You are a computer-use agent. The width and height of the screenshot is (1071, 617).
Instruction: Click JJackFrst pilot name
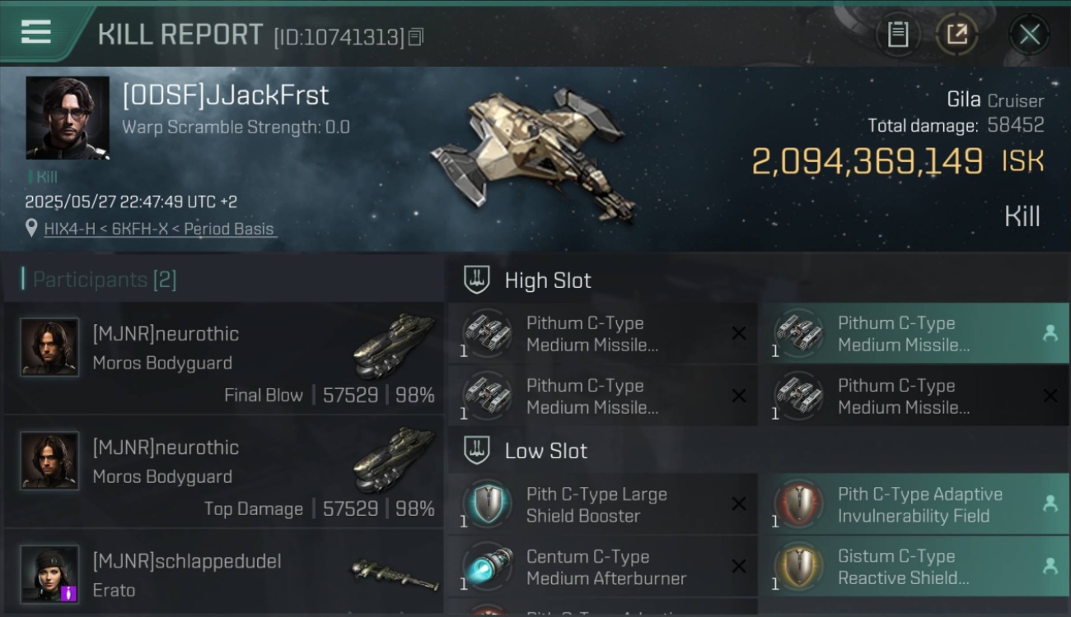tap(225, 95)
